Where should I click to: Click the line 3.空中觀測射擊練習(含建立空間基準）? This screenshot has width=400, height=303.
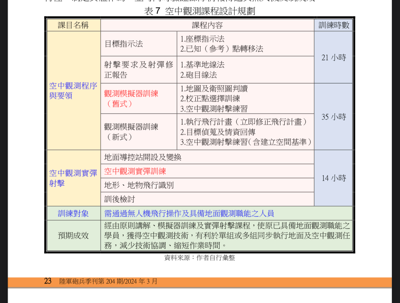(246, 142)
